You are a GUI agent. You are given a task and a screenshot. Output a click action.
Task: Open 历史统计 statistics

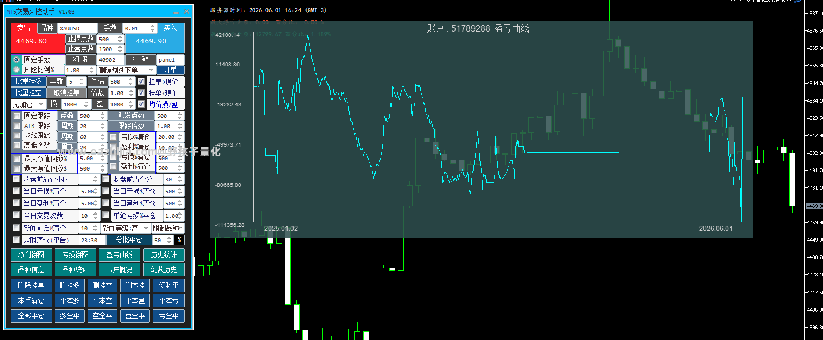point(164,255)
